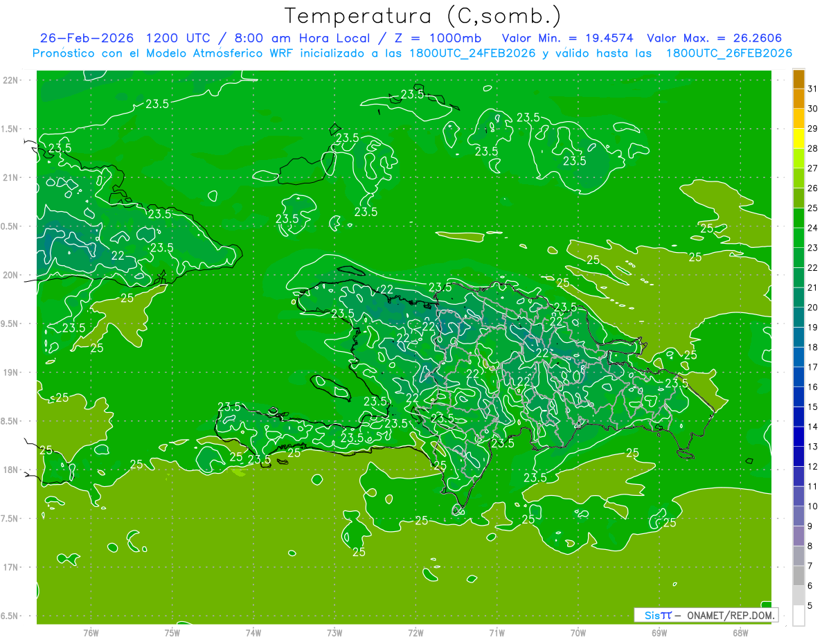Click the '72W' longitude axis label
The image size is (831, 642).
(415, 632)
